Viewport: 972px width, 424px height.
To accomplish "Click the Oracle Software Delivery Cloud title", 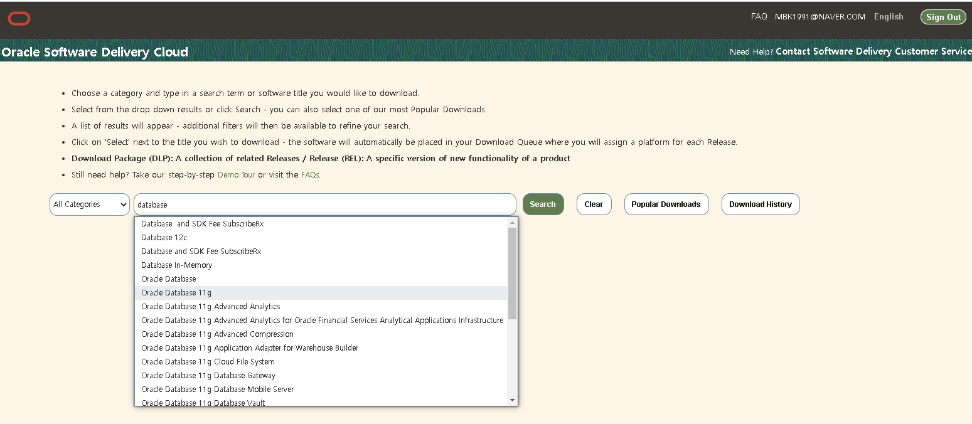I will (x=95, y=52).
